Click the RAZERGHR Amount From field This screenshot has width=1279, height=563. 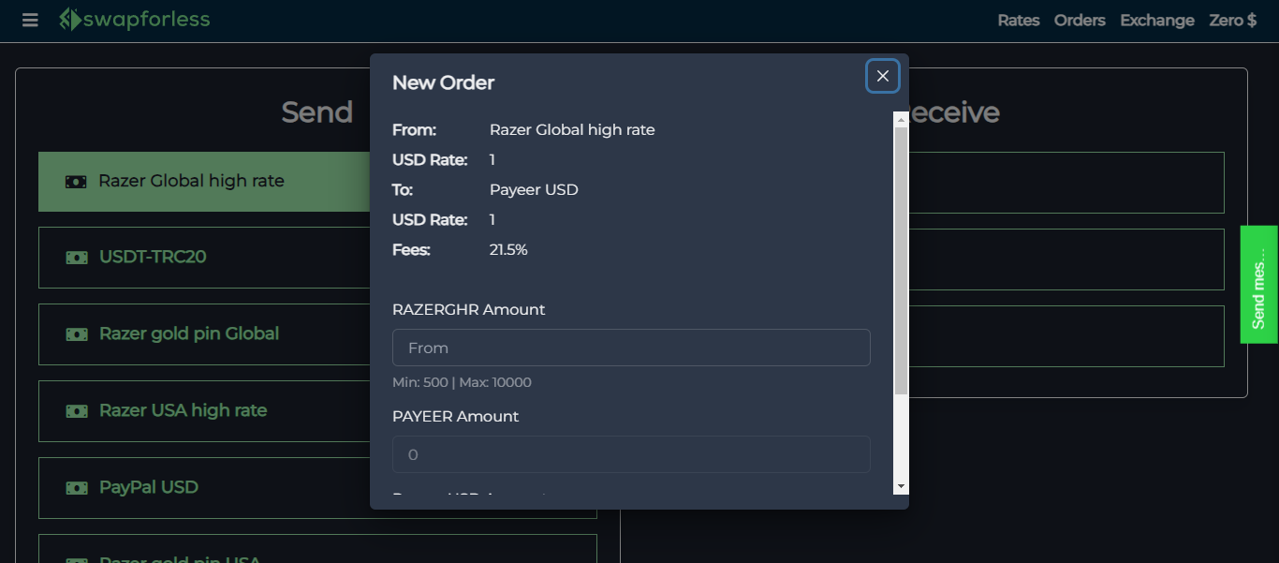(631, 348)
